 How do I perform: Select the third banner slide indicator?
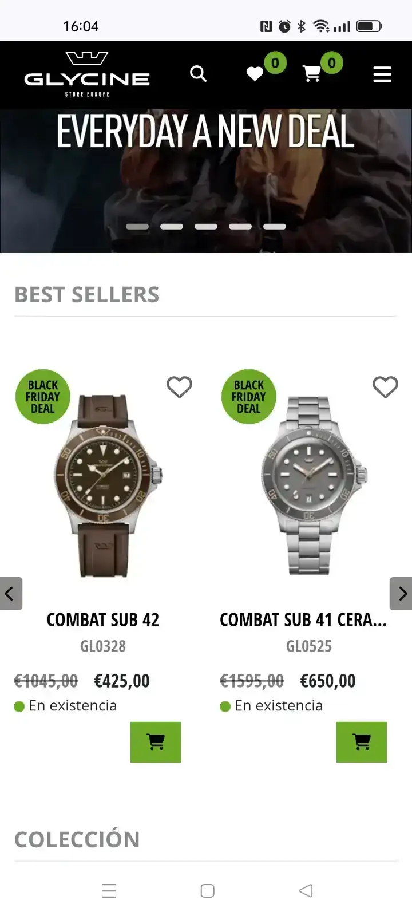pos(206,227)
